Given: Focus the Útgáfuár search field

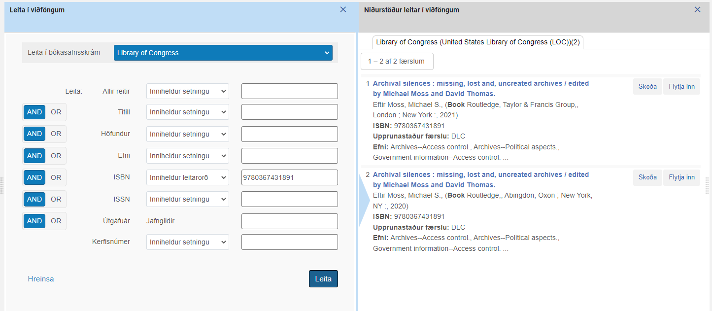Looking at the screenshot, I should pos(290,221).
